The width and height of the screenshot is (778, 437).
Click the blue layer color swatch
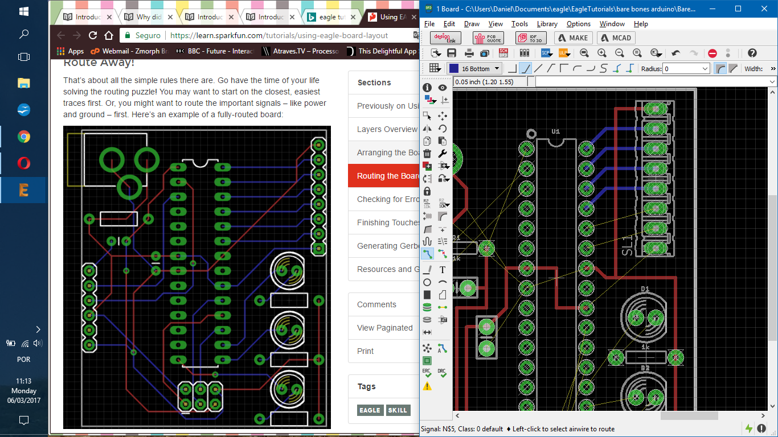point(454,69)
